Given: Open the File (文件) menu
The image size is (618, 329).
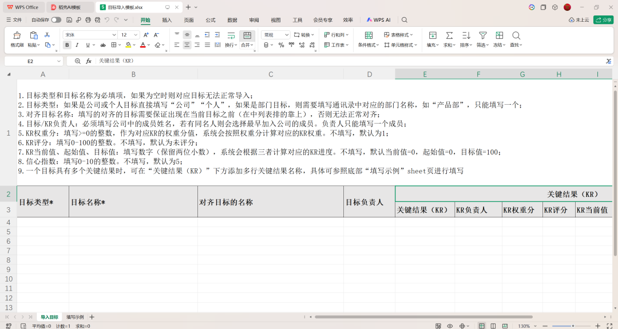Looking at the screenshot, I should pos(14,19).
